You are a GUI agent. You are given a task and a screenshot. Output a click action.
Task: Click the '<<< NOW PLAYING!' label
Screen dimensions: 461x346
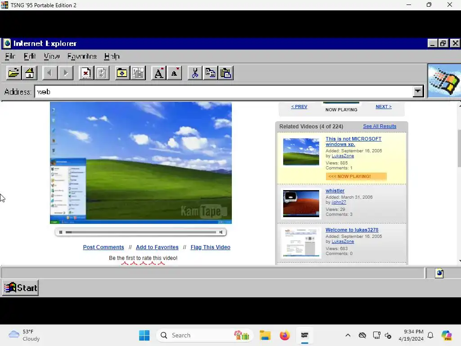pyautogui.click(x=356, y=176)
